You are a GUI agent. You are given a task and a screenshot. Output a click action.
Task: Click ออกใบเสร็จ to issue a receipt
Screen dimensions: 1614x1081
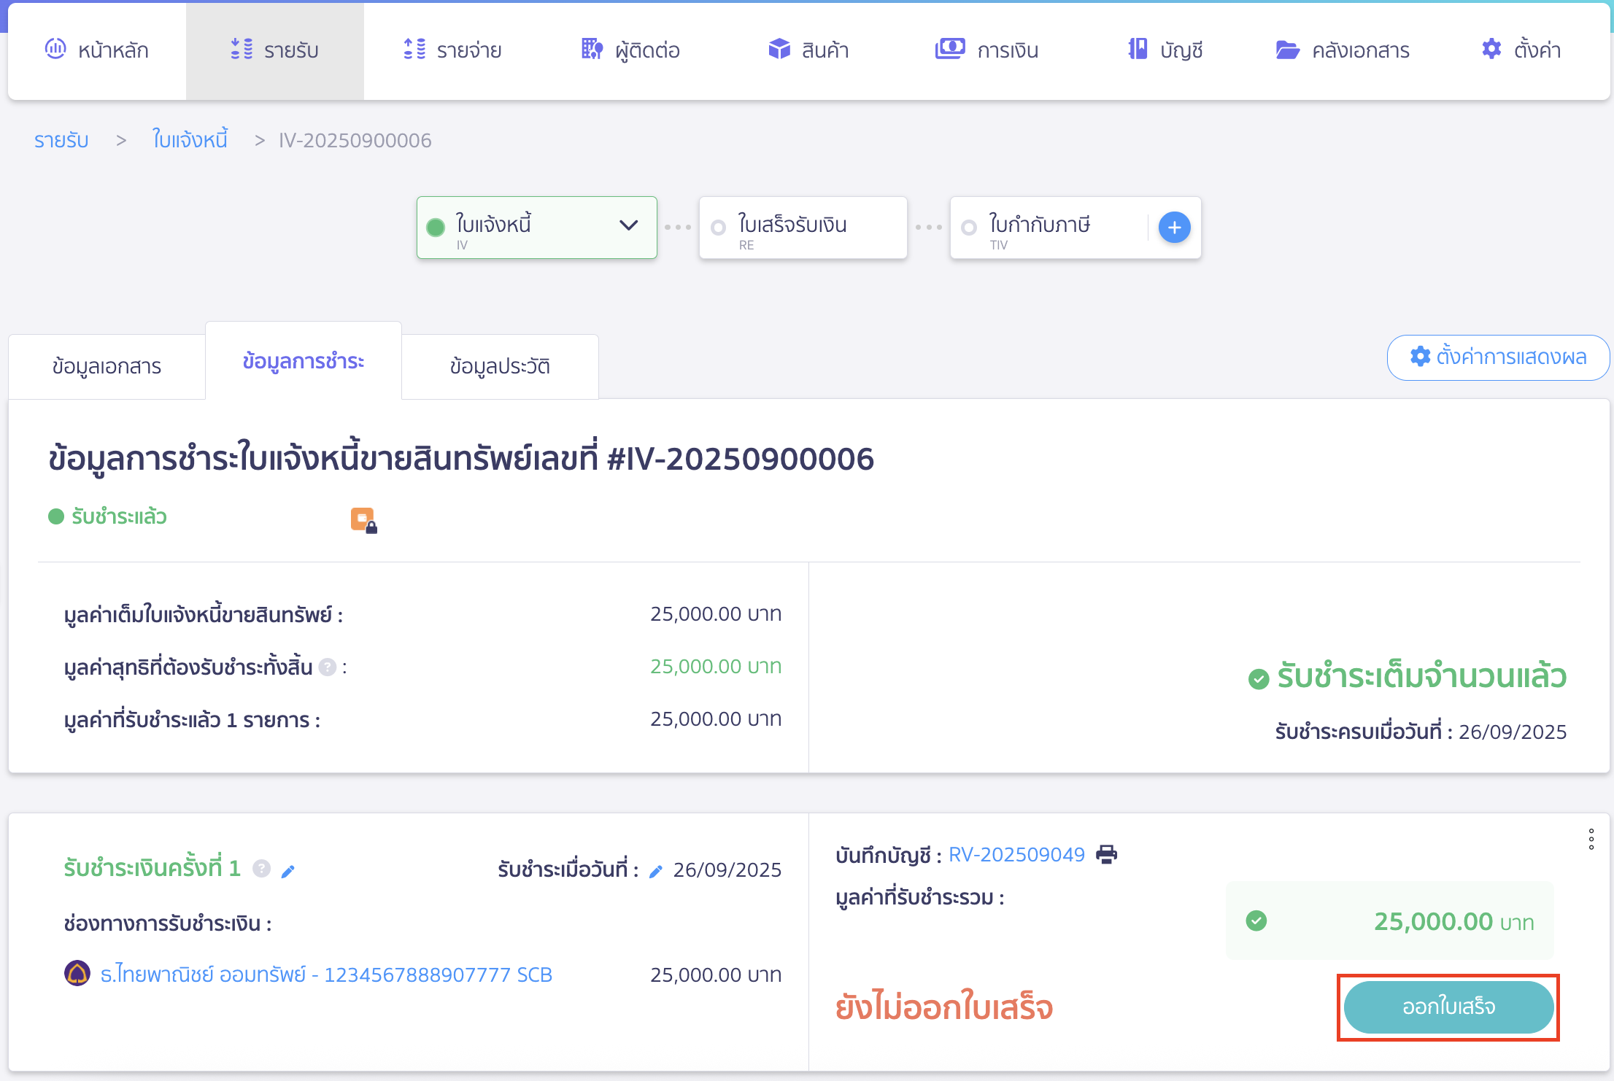[x=1448, y=1007]
